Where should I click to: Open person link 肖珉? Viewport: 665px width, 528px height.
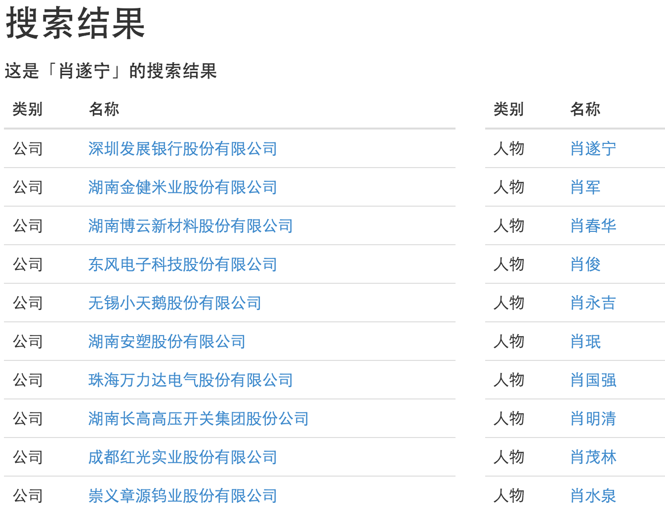click(585, 342)
